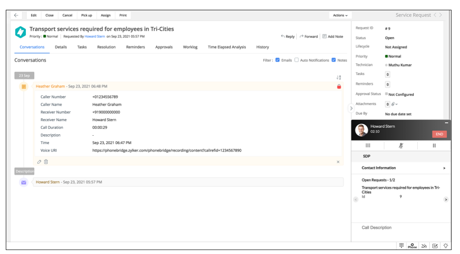Switch to the Reminders tab
This screenshot has height=254, width=460.
click(135, 47)
